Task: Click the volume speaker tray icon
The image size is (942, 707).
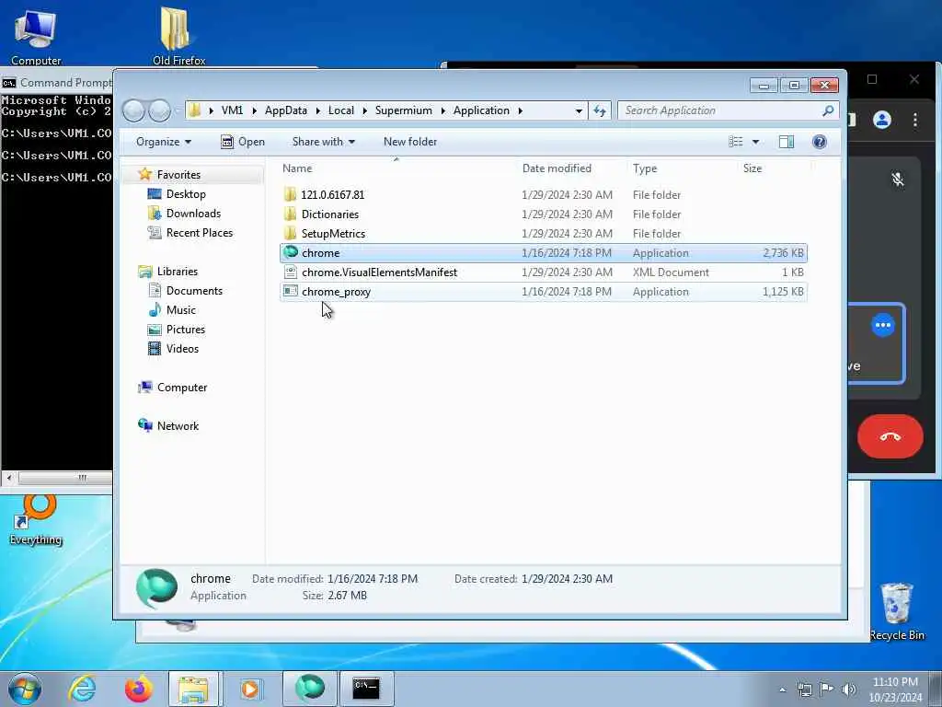Action: click(x=849, y=689)
